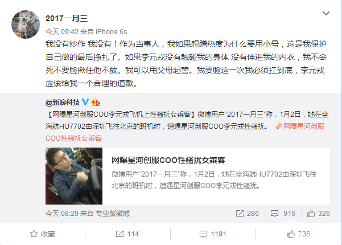The image size is (342, 245).
Task: Click the Shiba dog profile avatar
Action: coord(26,24)
